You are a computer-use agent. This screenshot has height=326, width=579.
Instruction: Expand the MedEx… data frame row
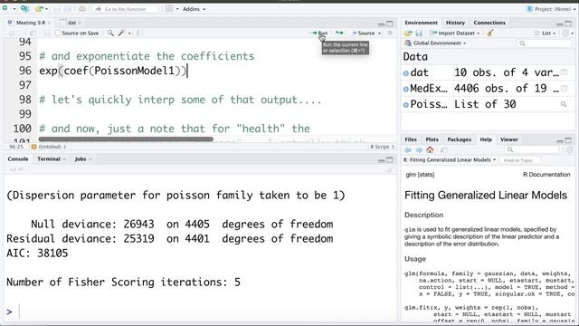coord(406,89)
